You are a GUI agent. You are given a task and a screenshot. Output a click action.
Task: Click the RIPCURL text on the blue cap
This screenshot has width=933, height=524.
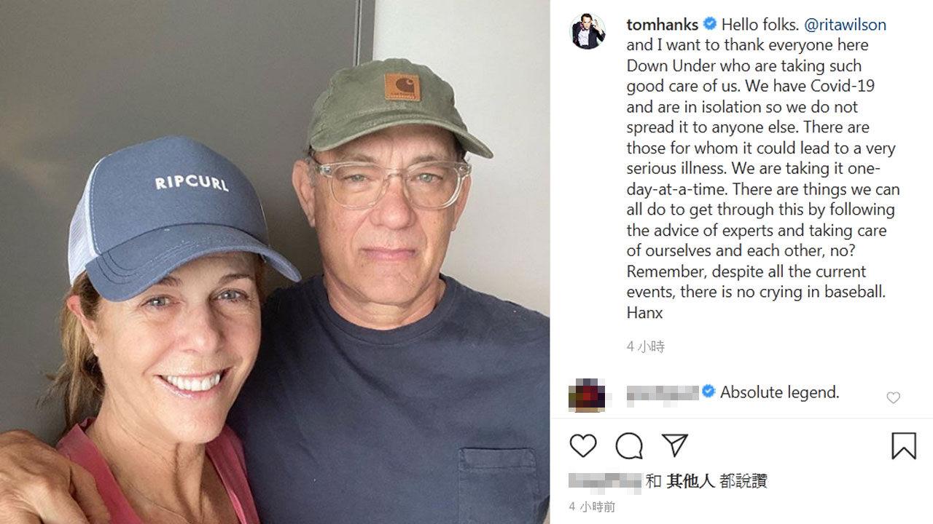pos(192,183)
